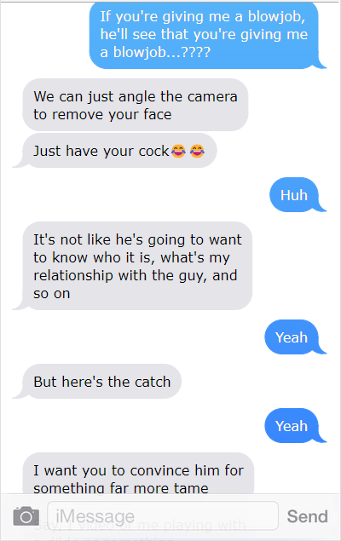Focus the iMessage text input field
341x541 pixels.
click(163, 515)
